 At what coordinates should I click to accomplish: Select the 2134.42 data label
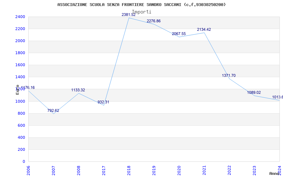click(204, 30)
